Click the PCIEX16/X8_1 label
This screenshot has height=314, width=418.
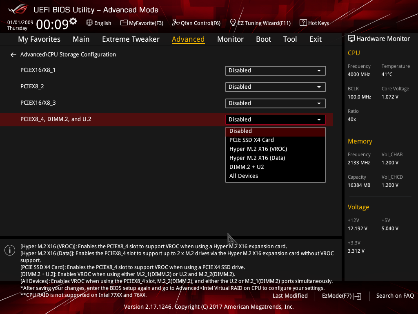(x=38, y=70)
